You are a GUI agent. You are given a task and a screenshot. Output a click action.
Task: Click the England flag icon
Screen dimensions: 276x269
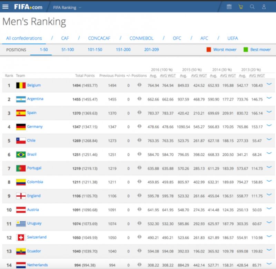click(21, 196)
